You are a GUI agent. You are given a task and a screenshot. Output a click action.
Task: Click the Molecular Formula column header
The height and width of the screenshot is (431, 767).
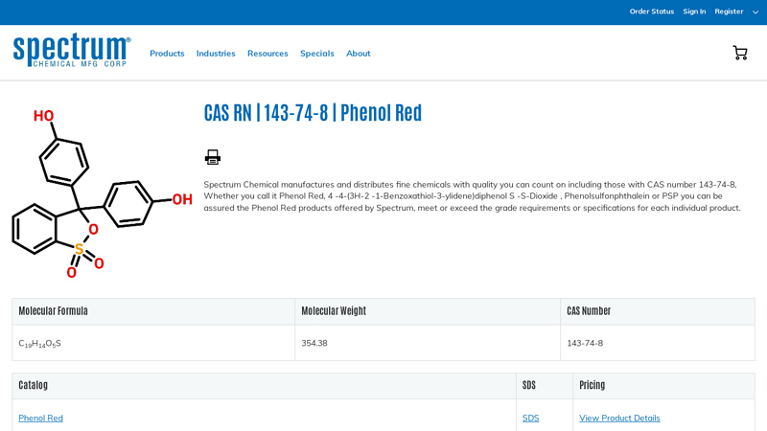[153, 311]
